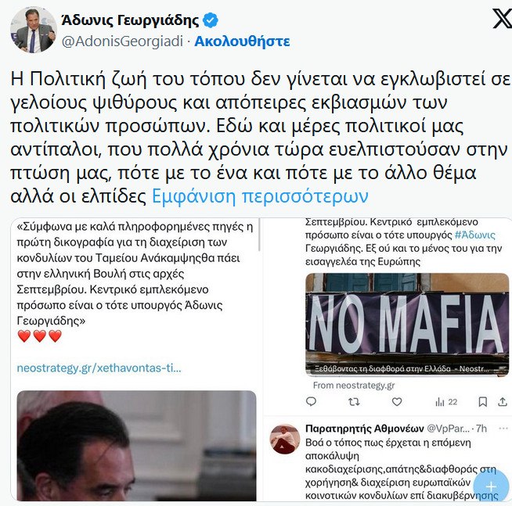Click the X logo icon
The height and width of the screenshot is (506, 512).
point(502,19)
